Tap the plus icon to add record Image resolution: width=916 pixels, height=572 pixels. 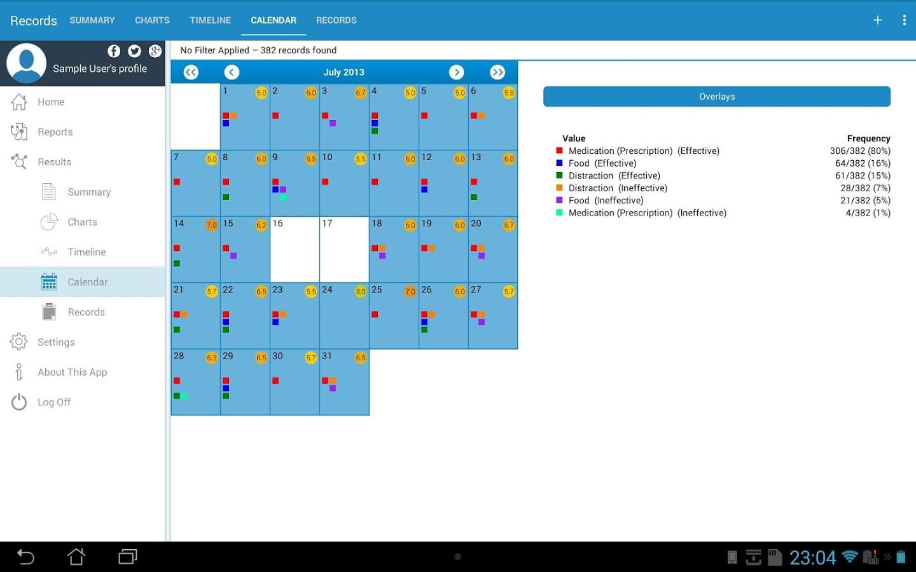pyautogui.click(x=877, y=20)
